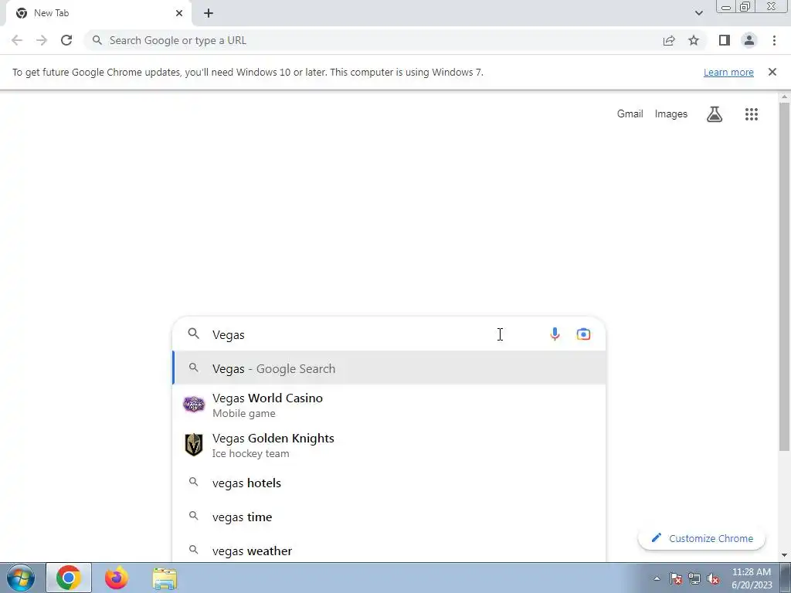The height and width of the screenshot is (593, 791).
Task: Open the tab search dropdown arrow
Action: coord(698,13)
